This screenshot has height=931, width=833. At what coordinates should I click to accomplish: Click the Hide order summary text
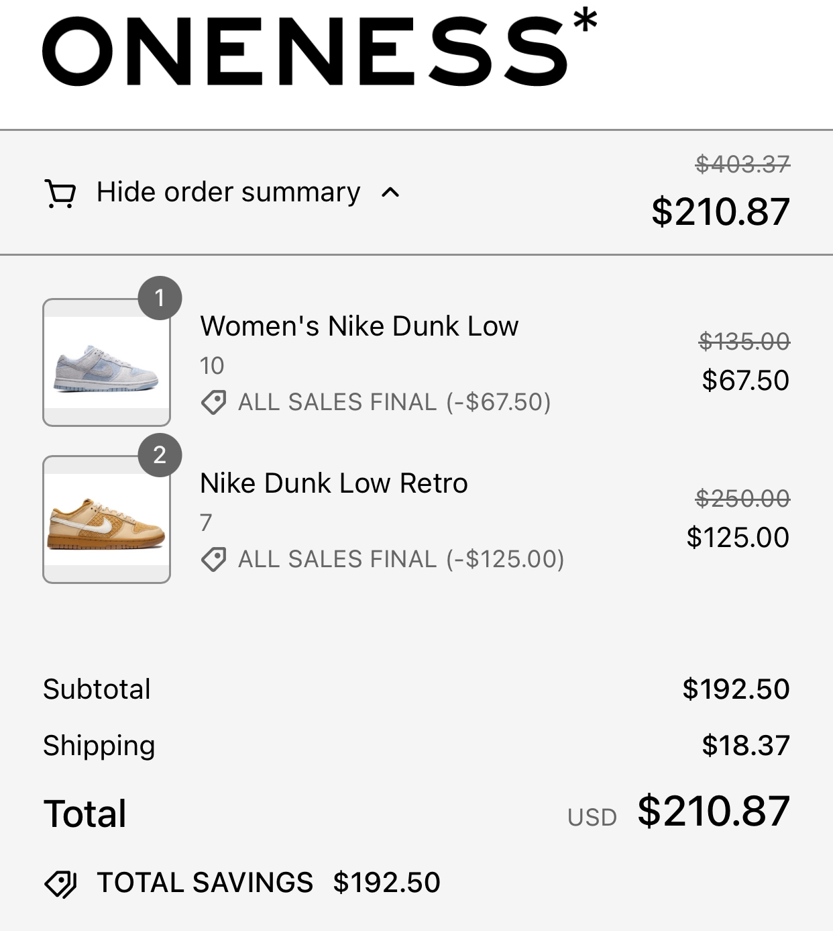(x=228, y=193)
